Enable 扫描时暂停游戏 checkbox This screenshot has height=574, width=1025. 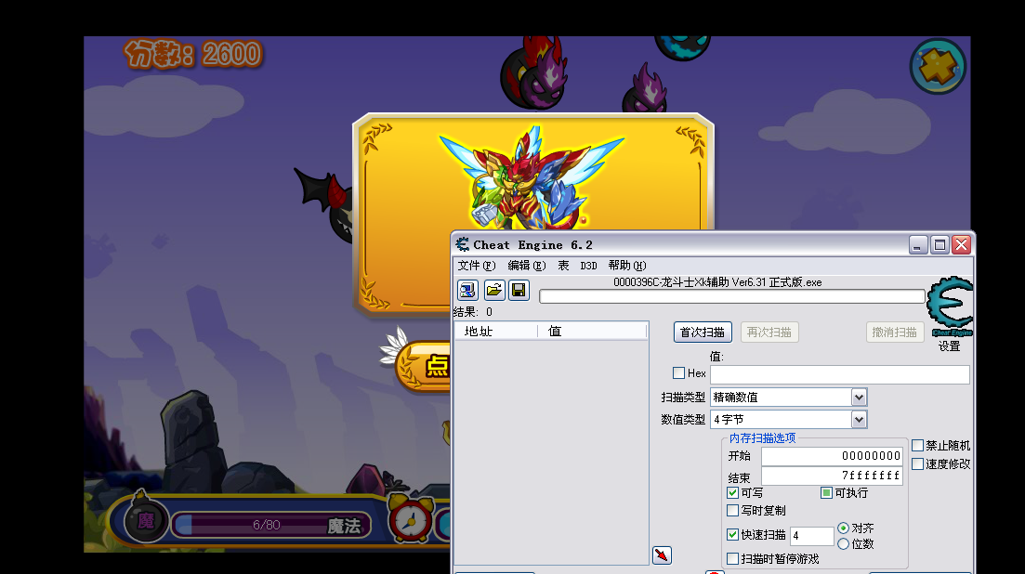733,559
